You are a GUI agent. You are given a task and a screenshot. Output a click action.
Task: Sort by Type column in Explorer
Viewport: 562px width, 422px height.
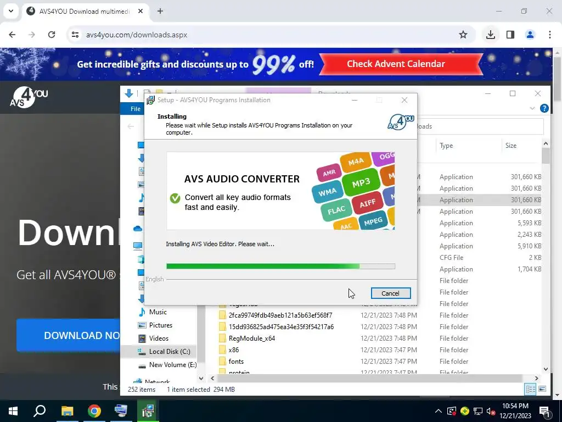click(x=446, y=145)
